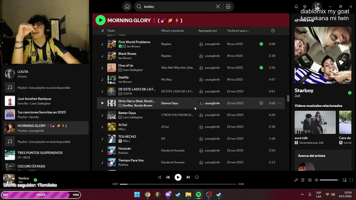Open OBS Studio from taskbar
The image size is (356, 200).
tap(209, 194)
